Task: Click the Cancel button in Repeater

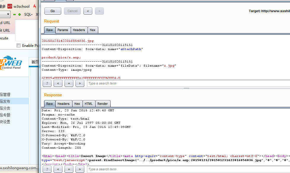Action: click(x=72, y=11)
